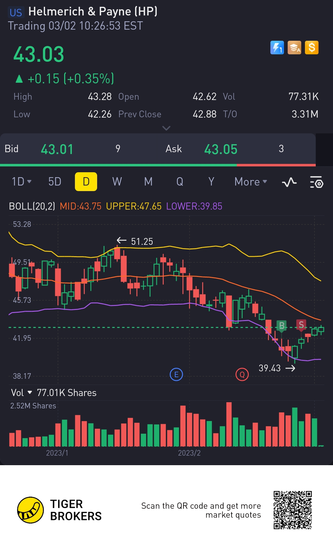
Task: Tap the Tiger Brokers logo
Action: pyautogui.click(x=59, y=510)
